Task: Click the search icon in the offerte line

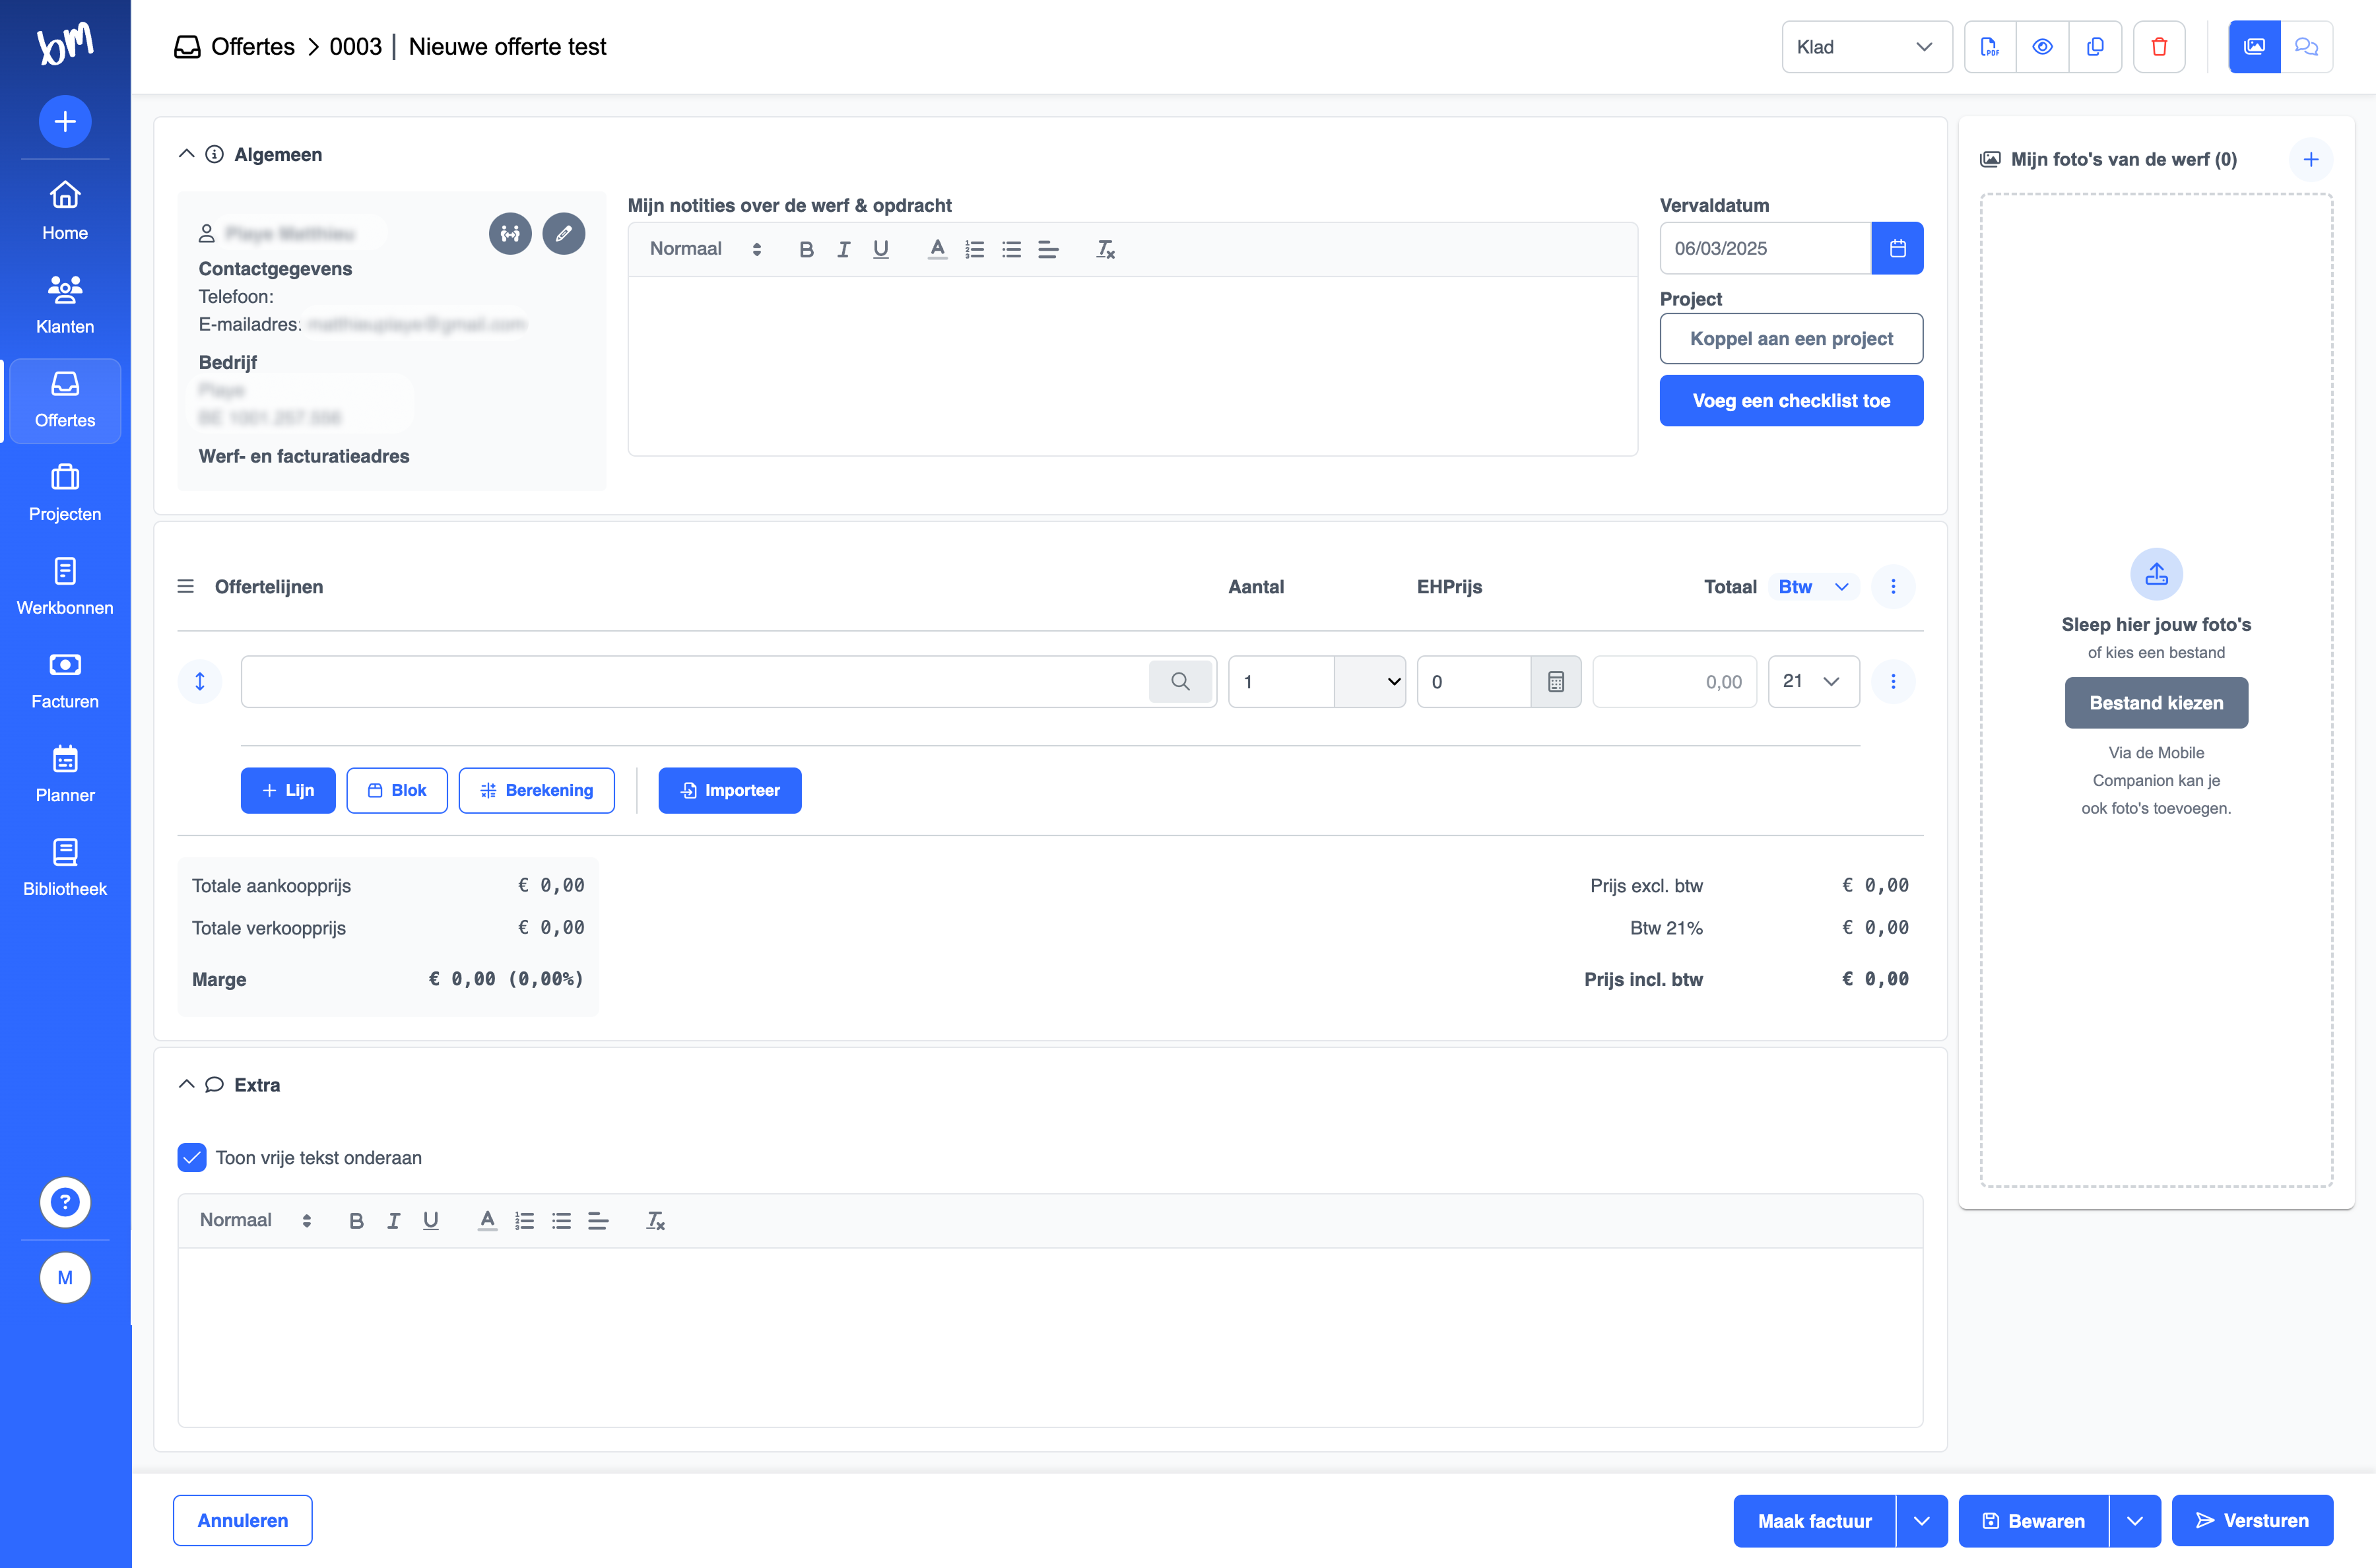Action: (1180, 682)
